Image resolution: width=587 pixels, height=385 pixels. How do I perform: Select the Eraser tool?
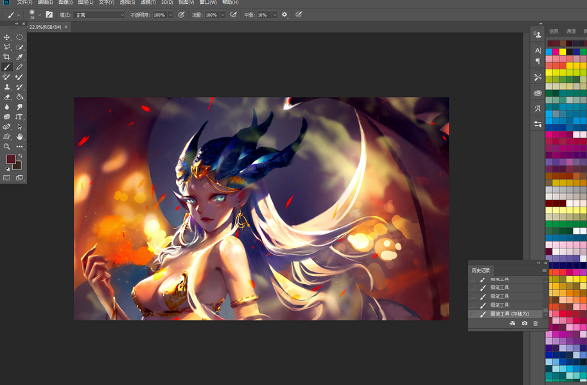coord(6,97)
